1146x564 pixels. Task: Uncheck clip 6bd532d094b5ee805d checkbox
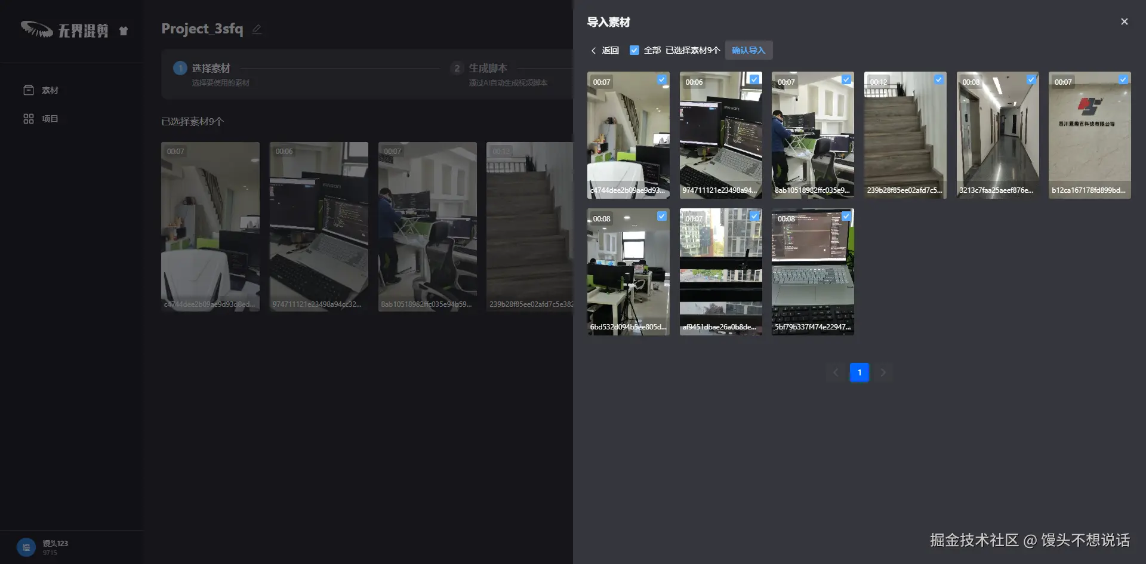tap(662, 216)
